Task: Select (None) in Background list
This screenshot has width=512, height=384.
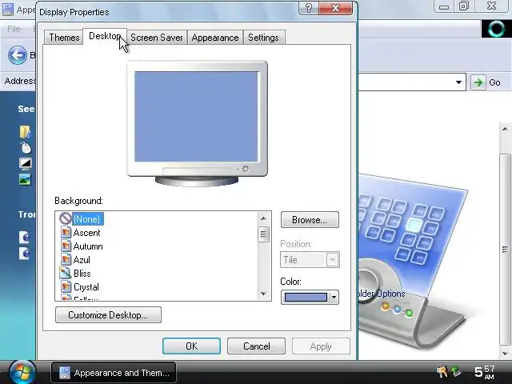Action: click(87, 218)
